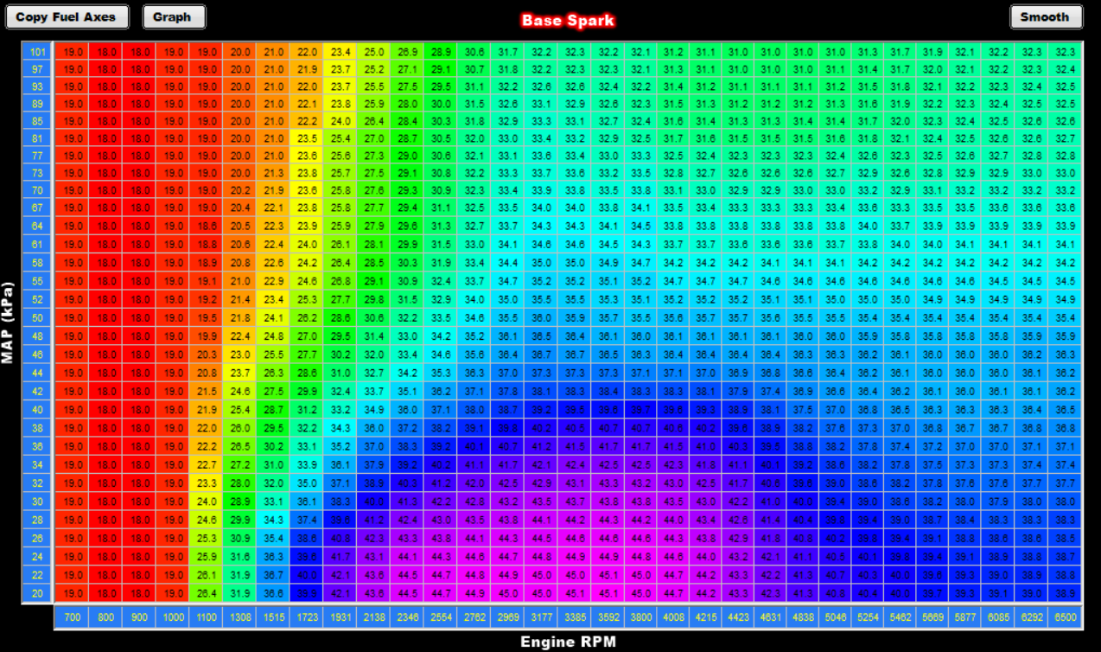
Task: Select cell 18.6 at MAP 64, 1100 RPM
Action: (x=206, y=226)
